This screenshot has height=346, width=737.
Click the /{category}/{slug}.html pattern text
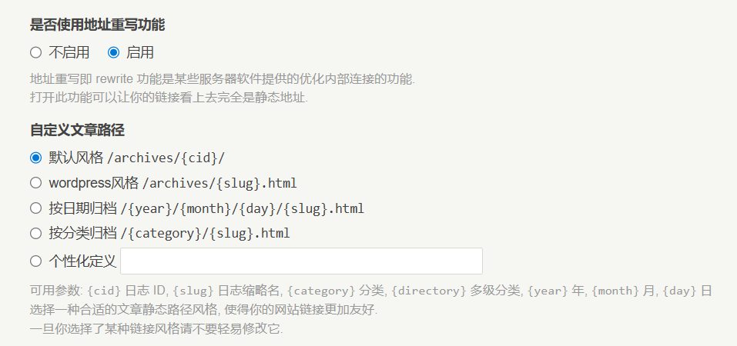pyautogui.click(x=205, y=234)
